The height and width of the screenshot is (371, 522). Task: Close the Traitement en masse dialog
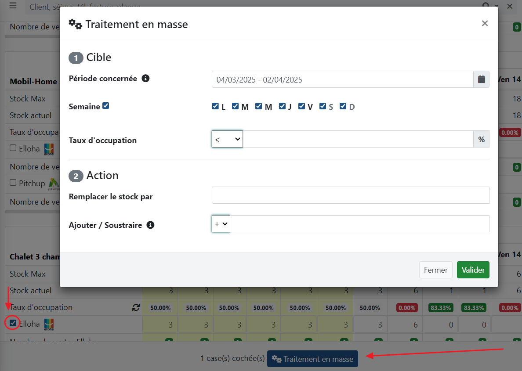point(485,24)
